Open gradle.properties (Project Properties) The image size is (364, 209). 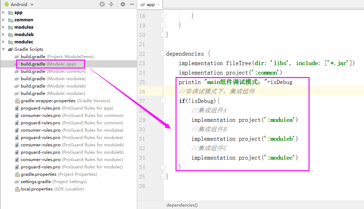click(x=59, y=174)
